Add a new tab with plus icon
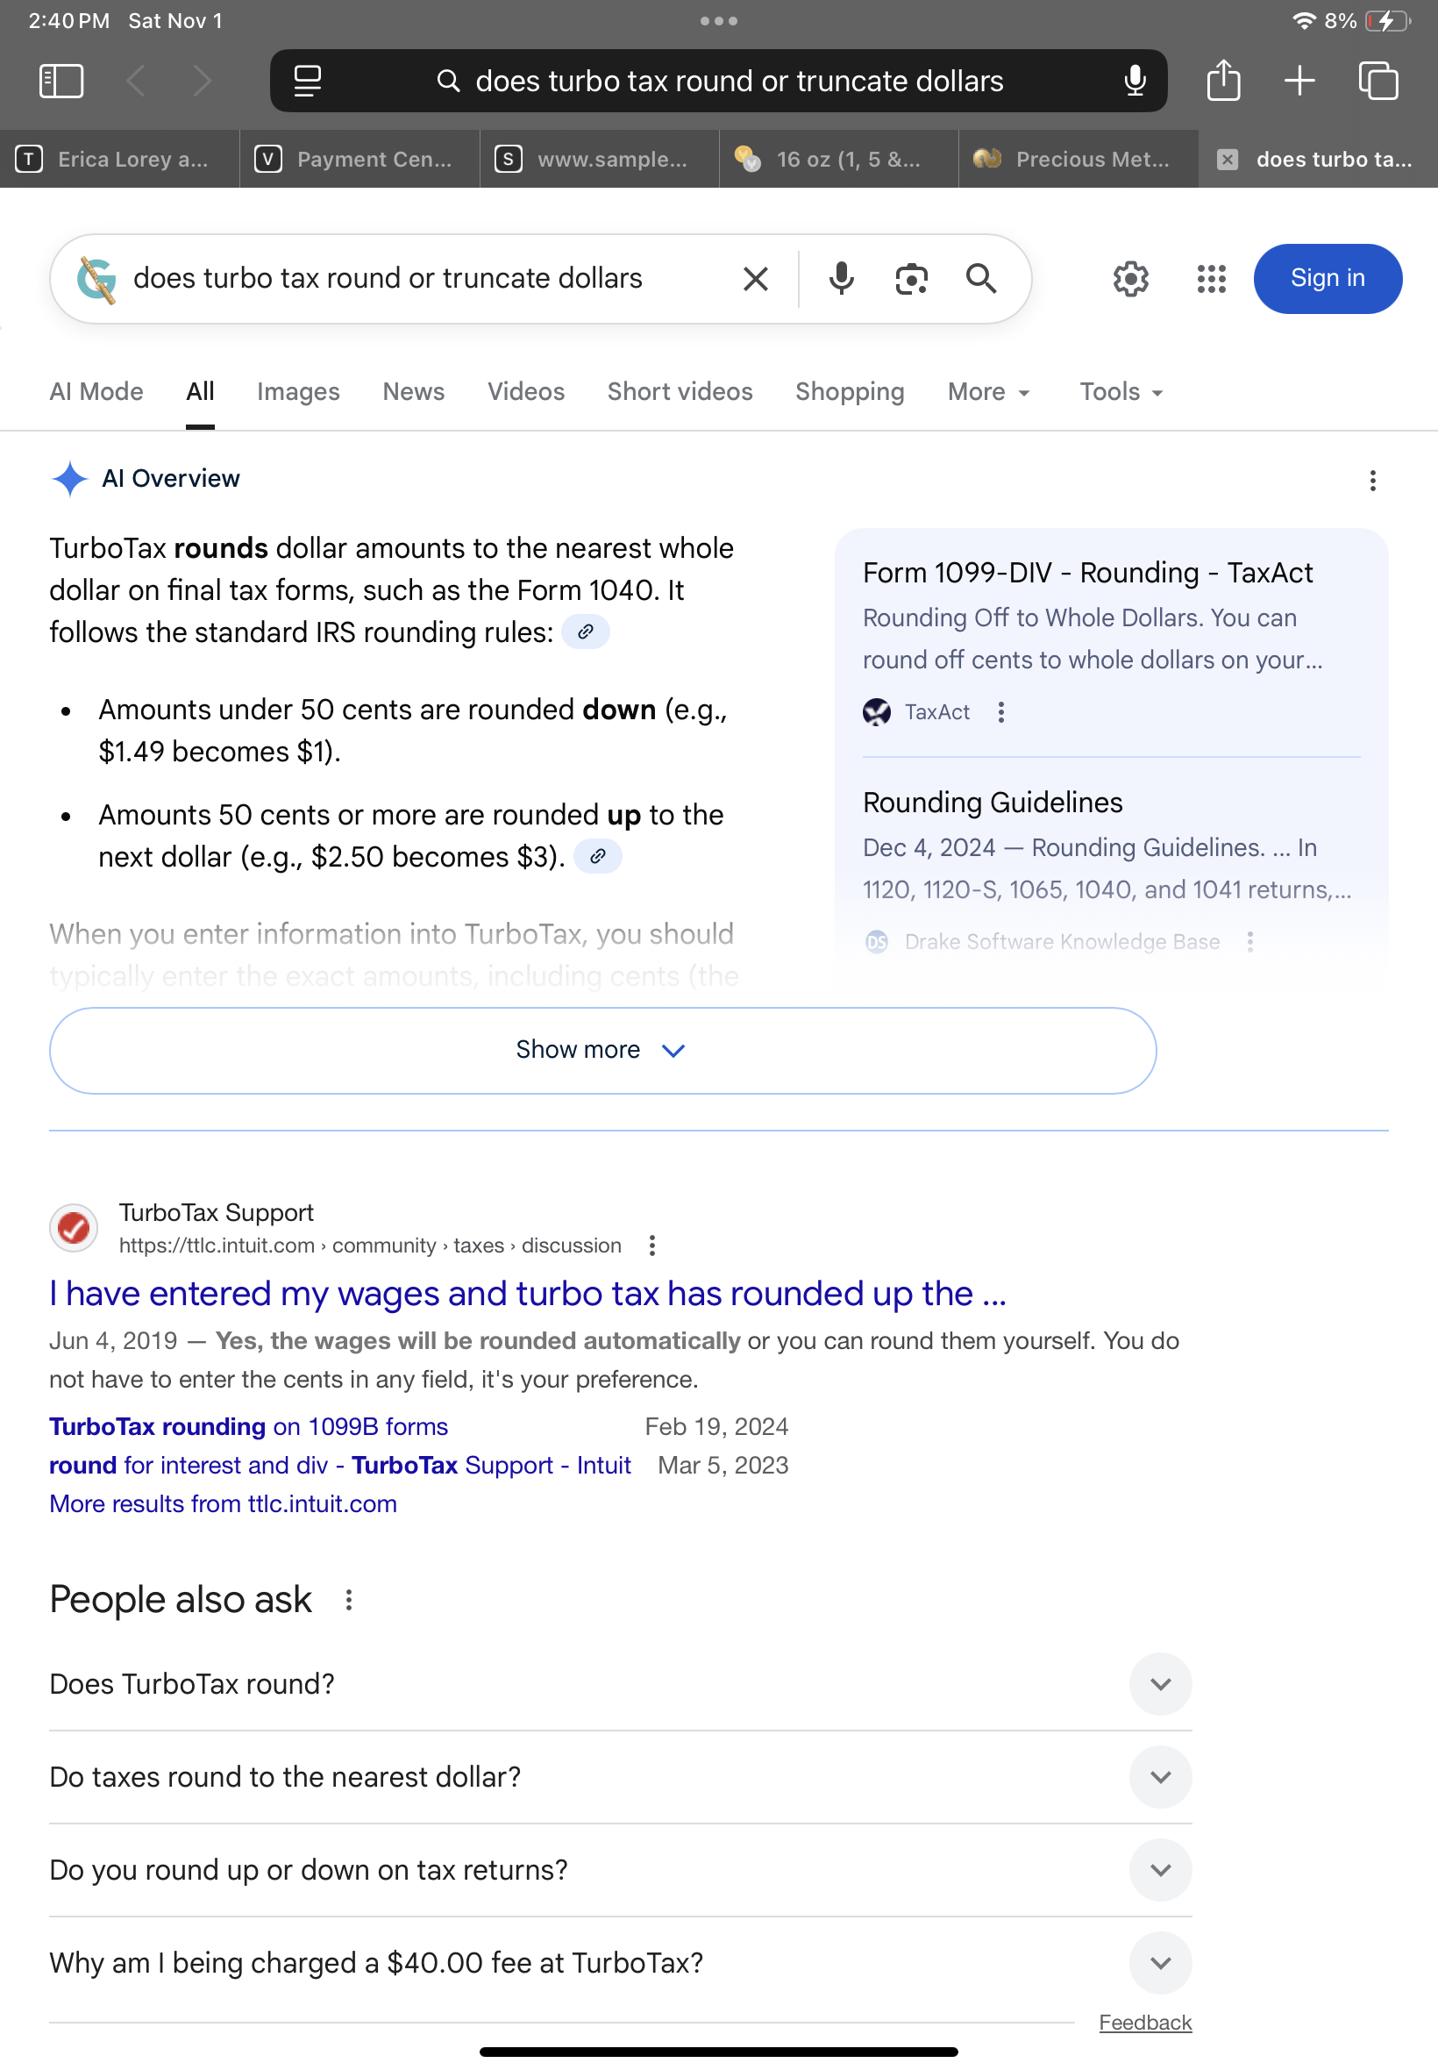 point(1299,80)
